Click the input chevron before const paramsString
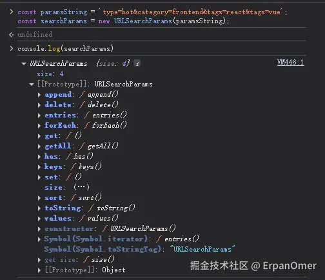 point(11,12)
